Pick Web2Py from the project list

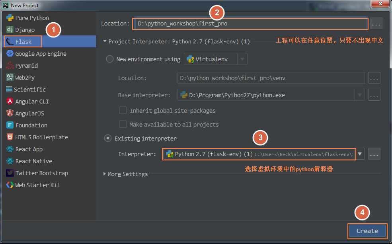49,77
